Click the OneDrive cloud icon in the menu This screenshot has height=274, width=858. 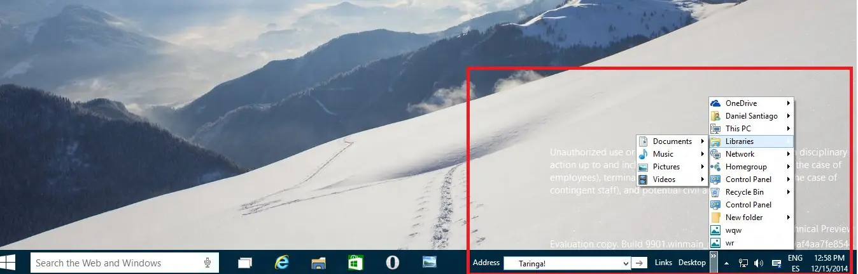(x=715, y=103)
